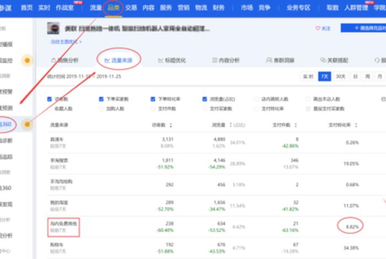Check the 支付转化率 metric checkbox
386x259 pixels.
(x=256, y=109)
